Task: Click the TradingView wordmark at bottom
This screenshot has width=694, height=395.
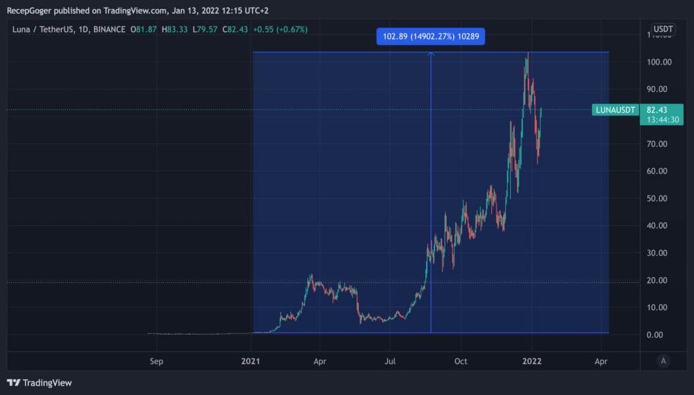Action: pyautogui.click(x=47, y=382)
